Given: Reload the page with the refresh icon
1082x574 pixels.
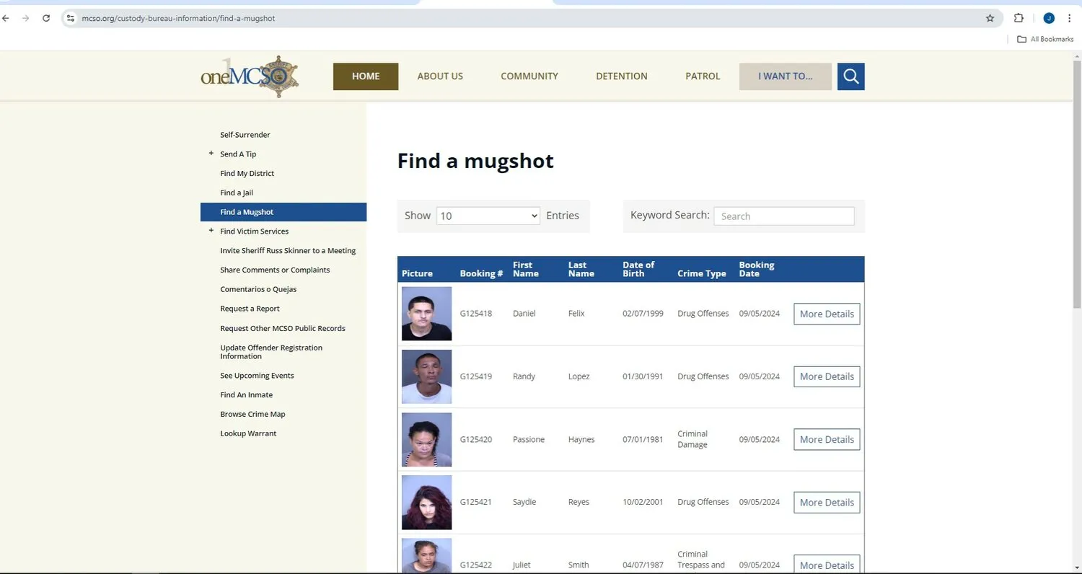Looking at the screenshot, I should click(46, 18).
